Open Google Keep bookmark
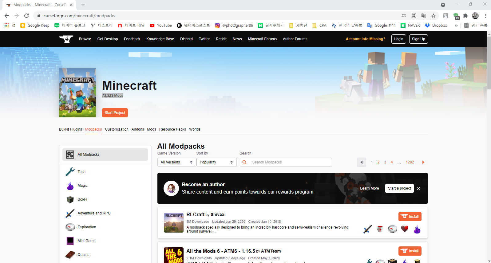 point(35,26)
